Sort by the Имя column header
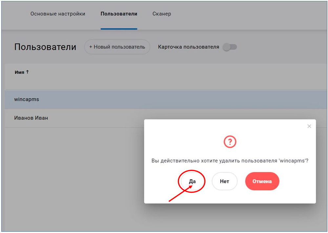The image size is (328, 233). click(19, 72)
